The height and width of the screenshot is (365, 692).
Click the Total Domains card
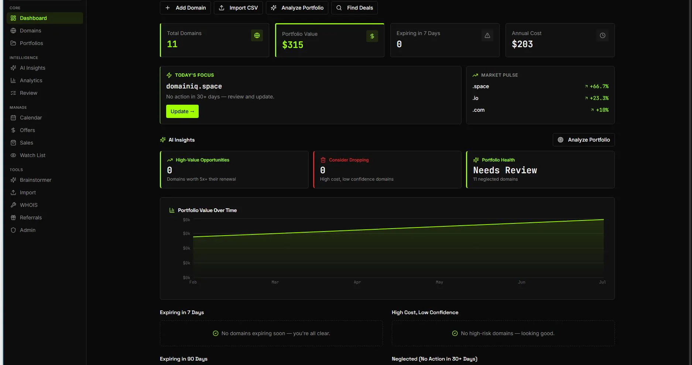[x=215, y=40]
